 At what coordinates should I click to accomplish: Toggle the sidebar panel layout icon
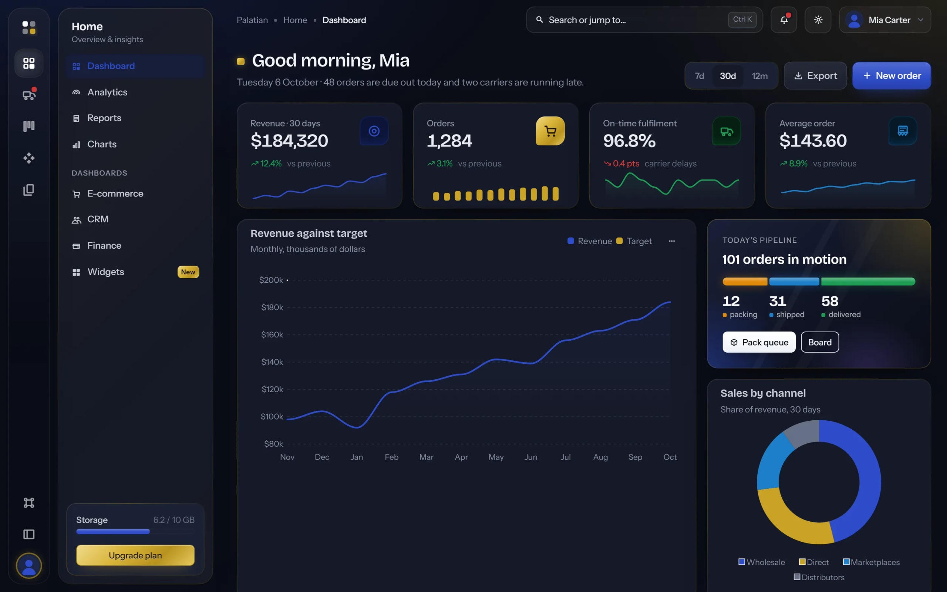coord(28,534)
